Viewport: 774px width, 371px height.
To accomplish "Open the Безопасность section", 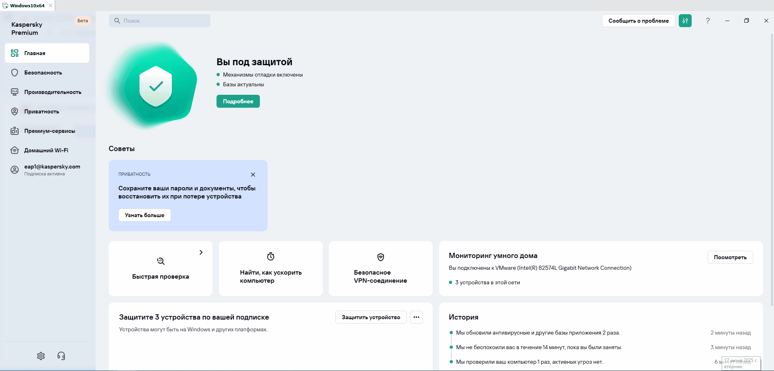I will click(47, 72).
